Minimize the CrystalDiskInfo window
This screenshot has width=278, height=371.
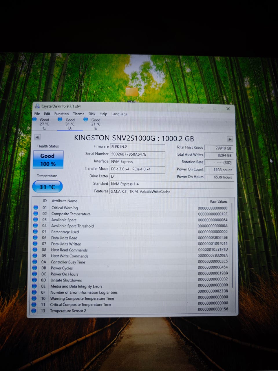tap(202, 108)
